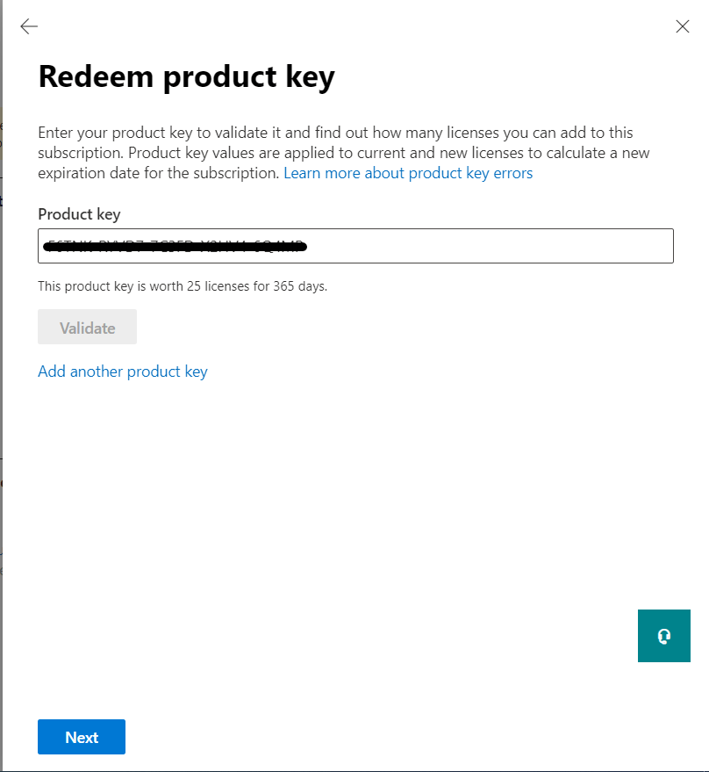Open Learn more about product key errors

click(408, 173)
